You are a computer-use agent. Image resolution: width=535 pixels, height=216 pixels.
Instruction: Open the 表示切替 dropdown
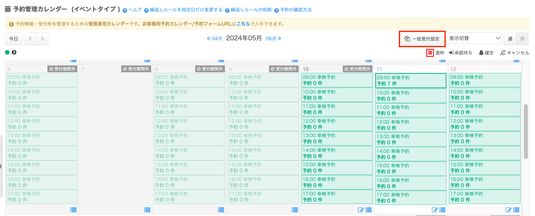(474, 38)
